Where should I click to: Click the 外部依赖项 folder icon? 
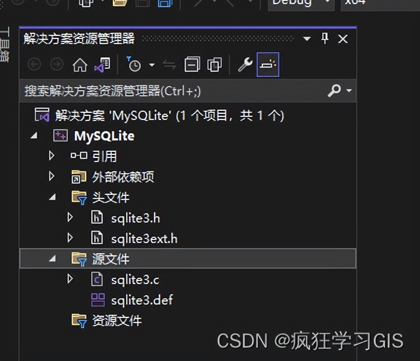tap(79, 176)
